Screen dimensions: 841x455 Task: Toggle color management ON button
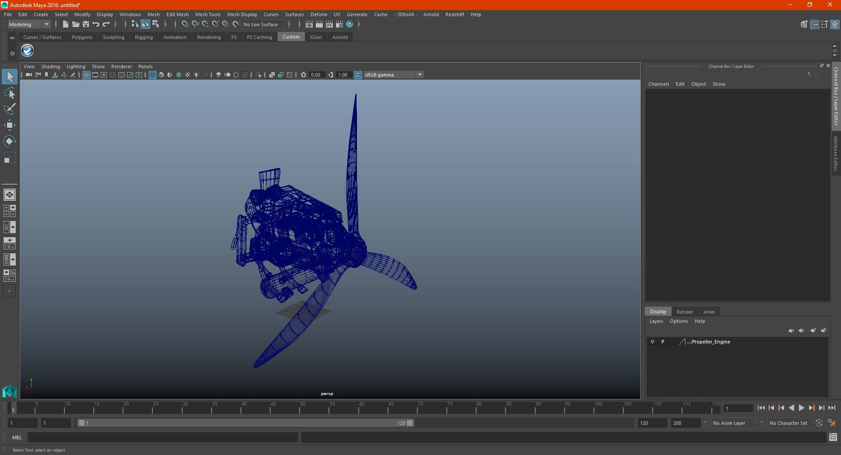click(x=358, y=75)
